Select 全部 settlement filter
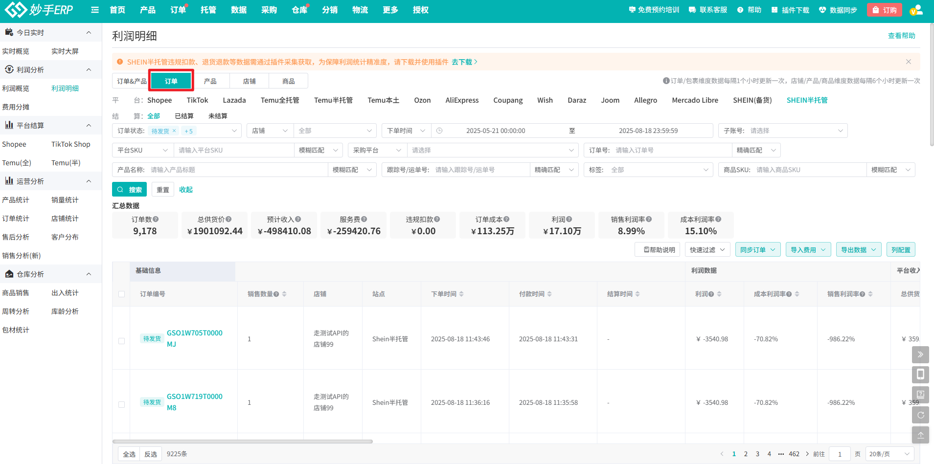 [154, 116]
